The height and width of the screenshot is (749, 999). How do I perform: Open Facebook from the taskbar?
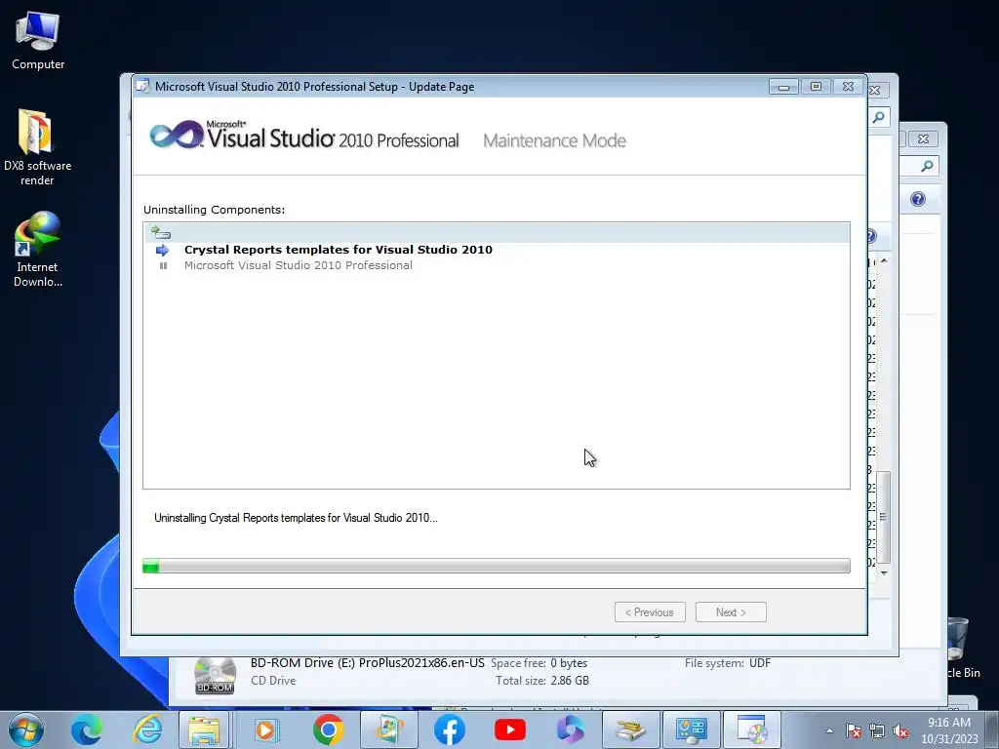click(x=449, y=729)
